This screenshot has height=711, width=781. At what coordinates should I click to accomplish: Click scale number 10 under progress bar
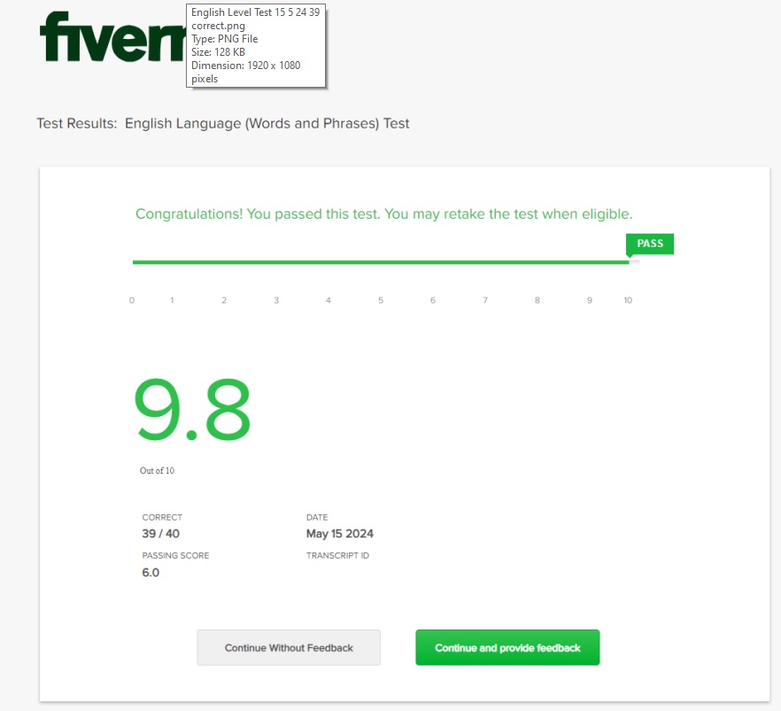coord(628,300)
